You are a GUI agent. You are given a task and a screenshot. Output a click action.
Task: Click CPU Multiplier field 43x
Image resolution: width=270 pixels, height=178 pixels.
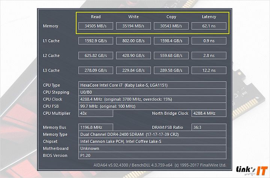pos(96,113)
